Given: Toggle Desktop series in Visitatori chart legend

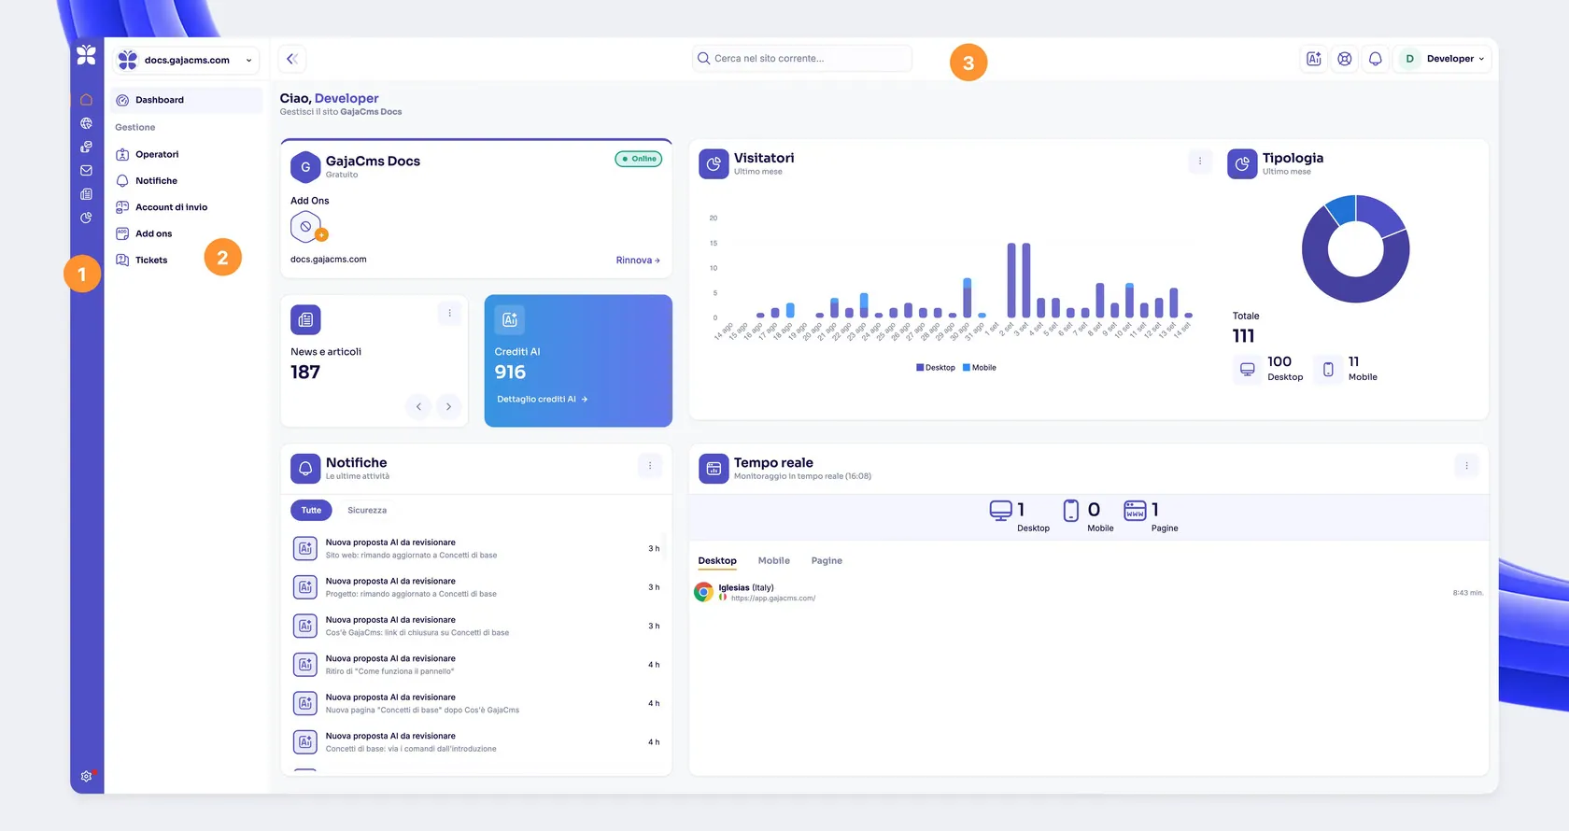Looking at the screenshot, I should click(x=936, y=368).
